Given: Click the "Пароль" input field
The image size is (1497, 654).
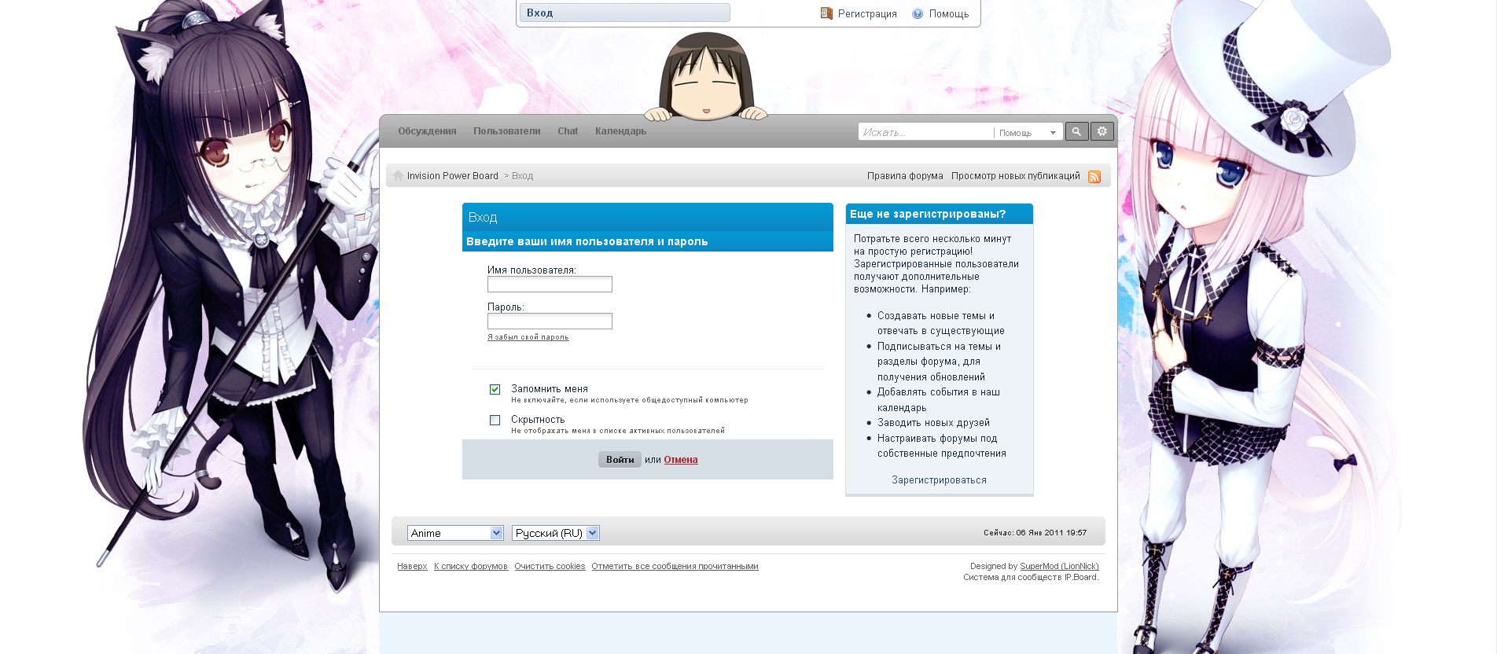Looking at the screenshot, I should click(x=550, y=321).
